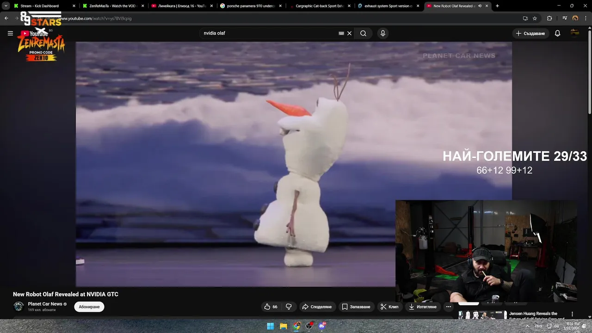This screenshot has width=592, height=333.
Task: Click the Споделяне share button
Action: pos(317,307)
